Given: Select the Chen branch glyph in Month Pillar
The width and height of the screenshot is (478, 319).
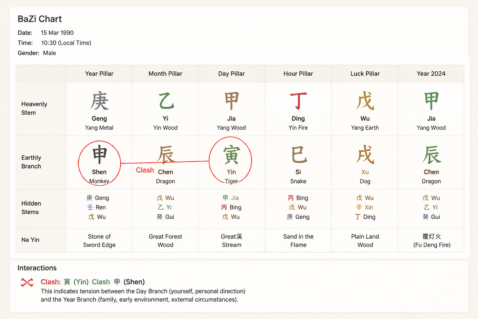Looking at the screenshot, I should point(166,155).
